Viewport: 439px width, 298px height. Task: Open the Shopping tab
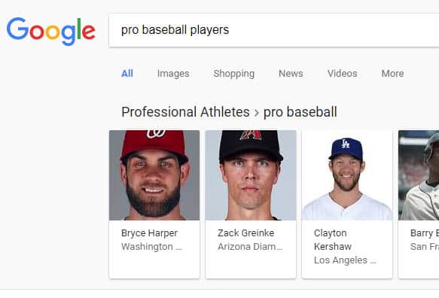(x=233, y=74)
